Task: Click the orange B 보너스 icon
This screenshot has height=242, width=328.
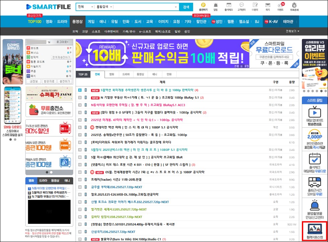Action: [x=28, y=53]
